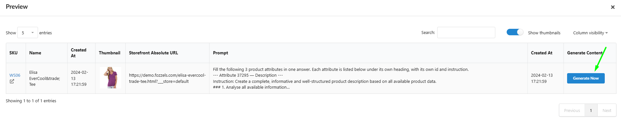Select page 1 in pagination
This screenshot has width=621, height=122.
(x=591, y=110)
